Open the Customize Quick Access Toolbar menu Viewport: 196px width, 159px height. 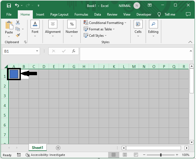tap(38, 6)
